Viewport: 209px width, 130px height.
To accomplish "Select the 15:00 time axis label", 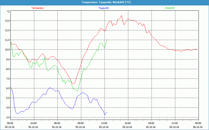I will (x=128, y=123).
